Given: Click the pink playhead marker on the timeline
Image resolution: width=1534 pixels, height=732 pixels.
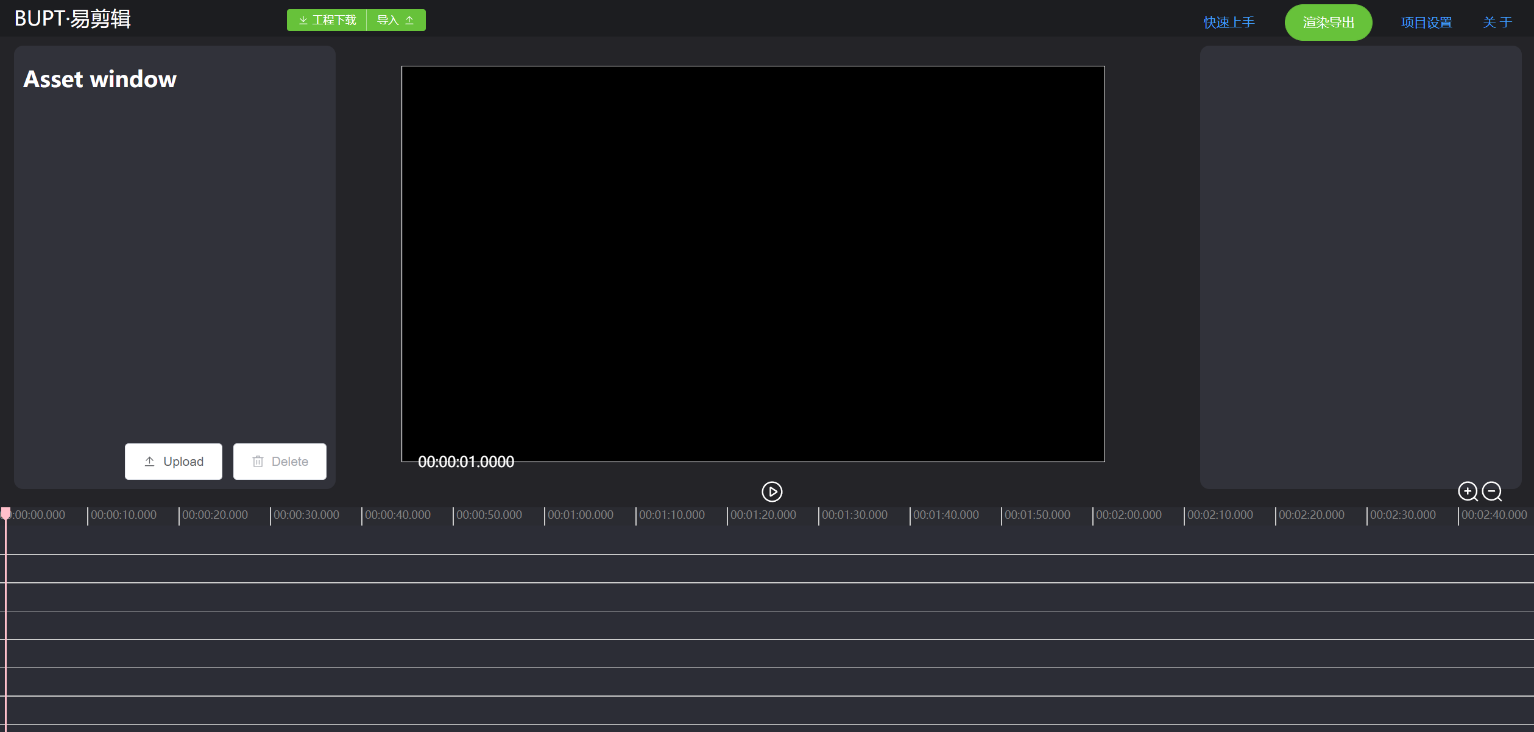Looking at the screenshot, I should pyautogui.click(x=5, y=513).
